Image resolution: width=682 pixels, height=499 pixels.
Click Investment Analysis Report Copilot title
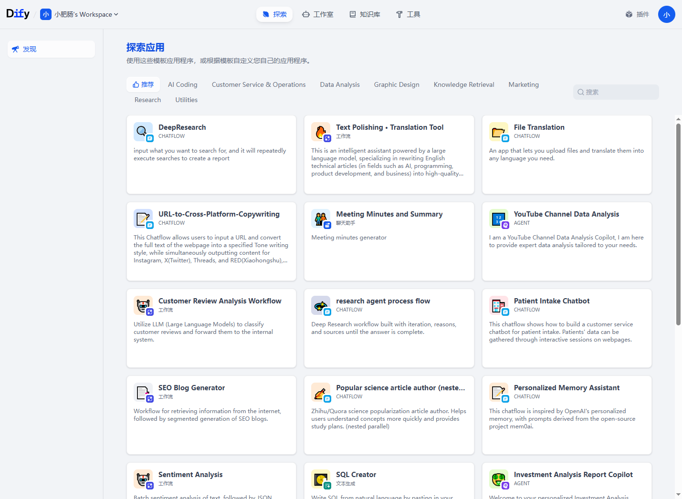click(x=573, y=475)
